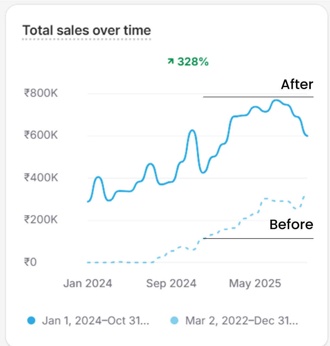Click the Before annotation label

tap(291, 224)
